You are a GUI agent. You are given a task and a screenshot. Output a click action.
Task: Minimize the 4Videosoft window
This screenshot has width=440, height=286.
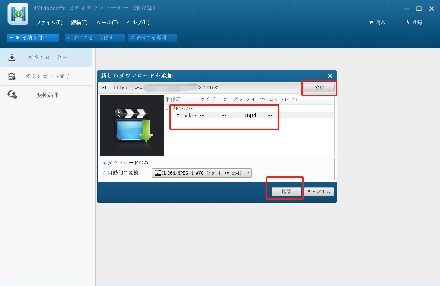406,9
